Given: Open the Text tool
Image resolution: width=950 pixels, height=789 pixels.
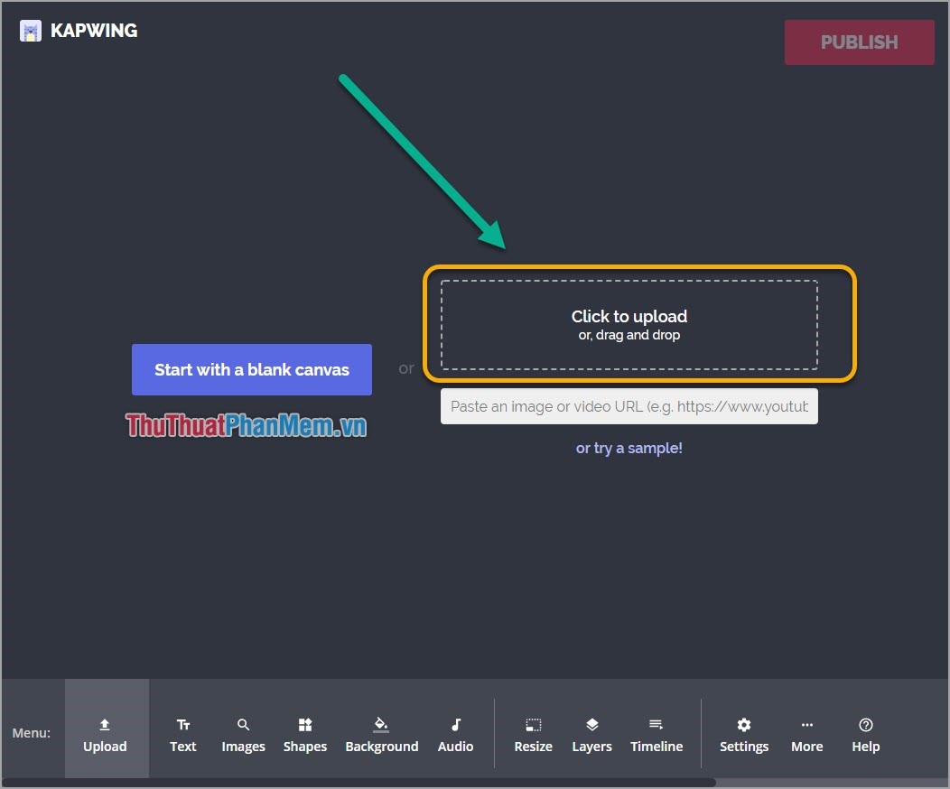Looking at the screenshot, I should coord(182,734).
